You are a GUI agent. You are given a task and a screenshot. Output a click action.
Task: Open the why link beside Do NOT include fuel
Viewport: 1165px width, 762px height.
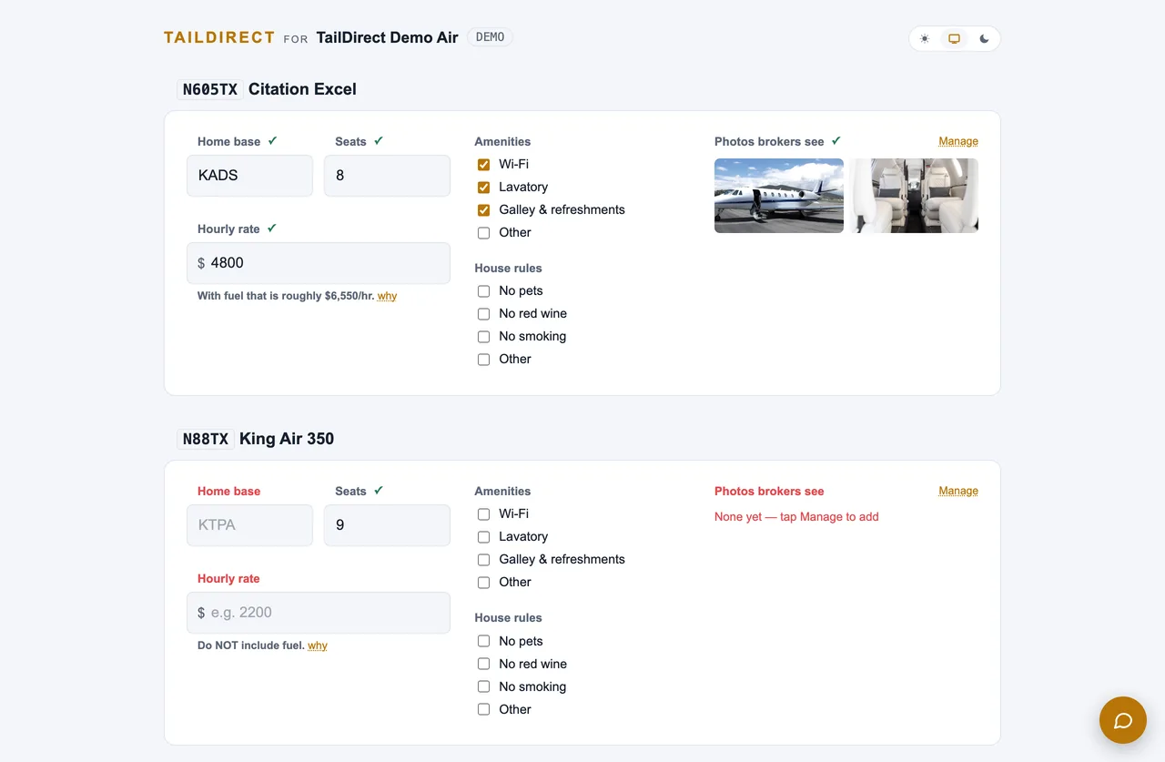318,645
